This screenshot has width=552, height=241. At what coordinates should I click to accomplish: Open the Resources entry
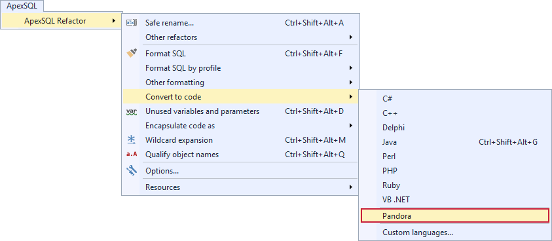click(240, 187)
